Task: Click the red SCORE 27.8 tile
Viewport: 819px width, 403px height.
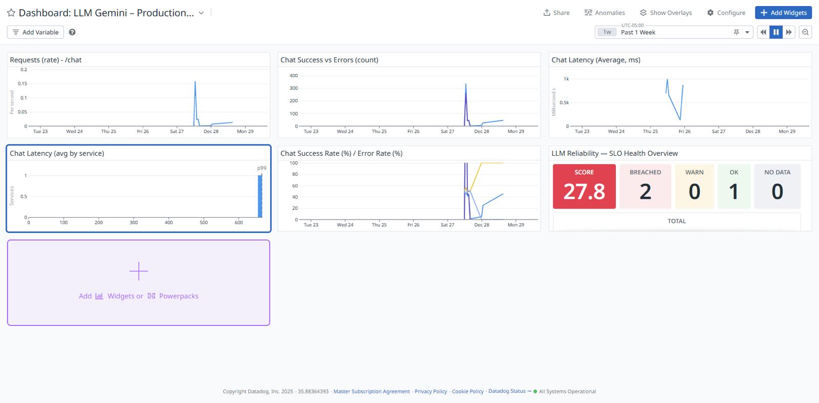Action: [584, 186]
